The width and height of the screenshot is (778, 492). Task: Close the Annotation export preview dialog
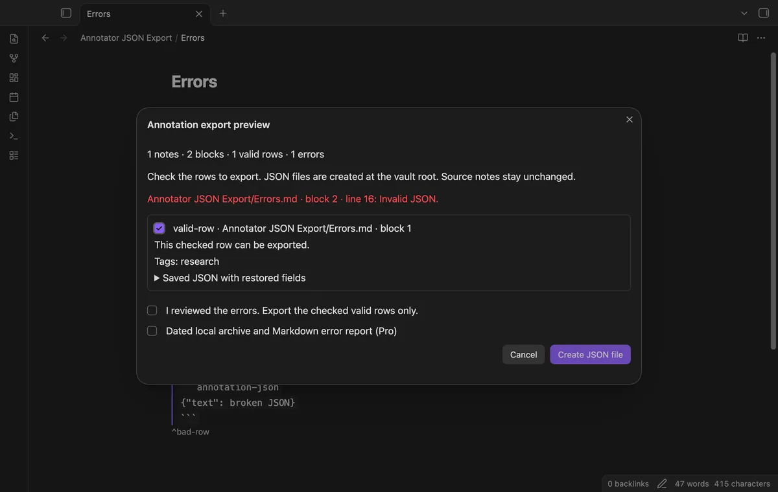pos(630,120)
